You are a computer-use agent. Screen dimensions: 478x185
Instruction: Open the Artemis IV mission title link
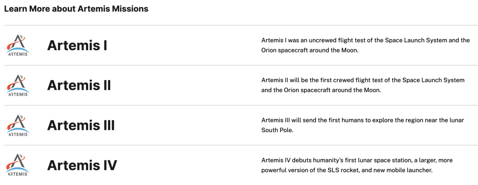[82, 165]
